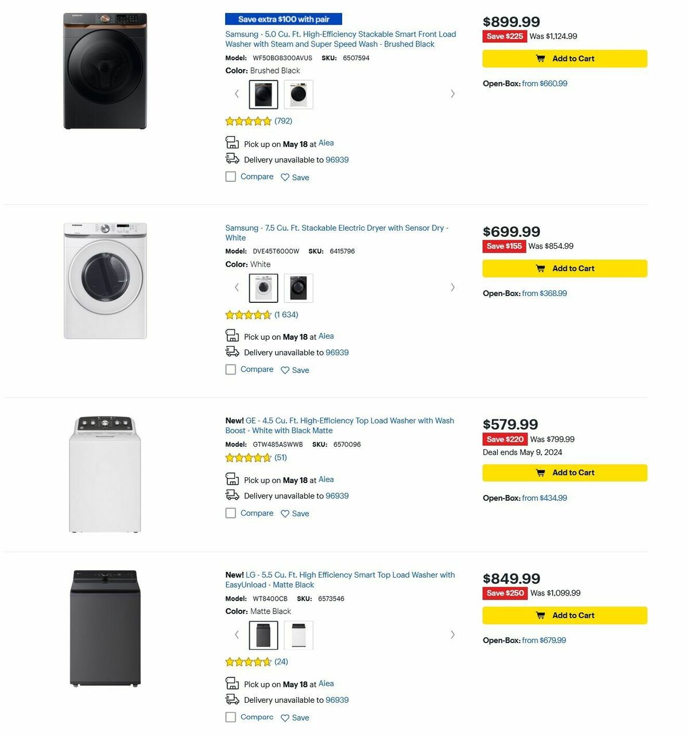Click right chevron on Samsung washer color carousel
The image size is (689, 736).
[x=453, y=94]
